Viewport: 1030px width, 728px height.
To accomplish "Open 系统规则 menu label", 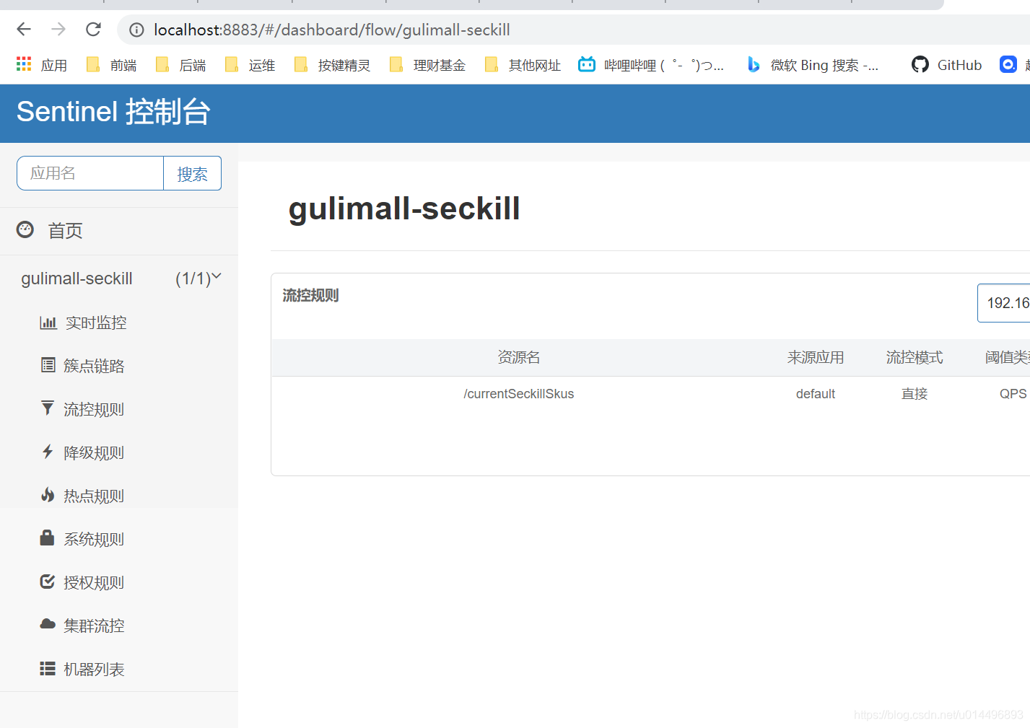I will point(94,539).
